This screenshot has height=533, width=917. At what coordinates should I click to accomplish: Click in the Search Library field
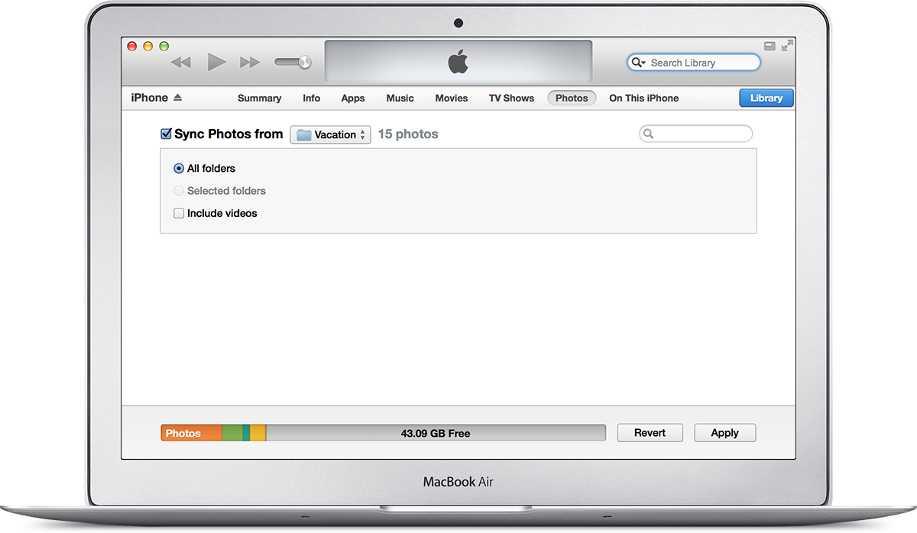[x=694, y=63]
